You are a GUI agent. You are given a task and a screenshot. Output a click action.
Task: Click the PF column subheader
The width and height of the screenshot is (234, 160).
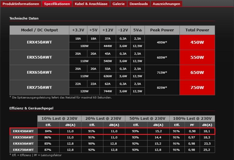pyautogui.click(x=192, y=125)
